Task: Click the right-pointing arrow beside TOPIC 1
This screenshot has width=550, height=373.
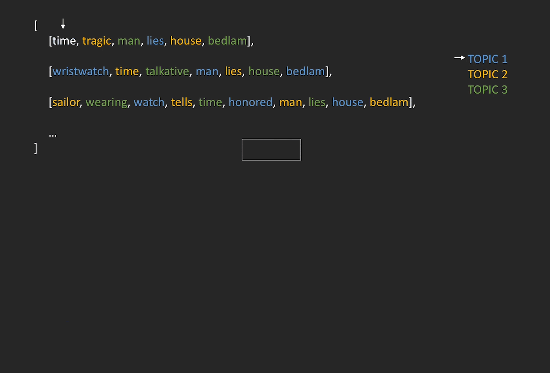Action: click(459, 58)
